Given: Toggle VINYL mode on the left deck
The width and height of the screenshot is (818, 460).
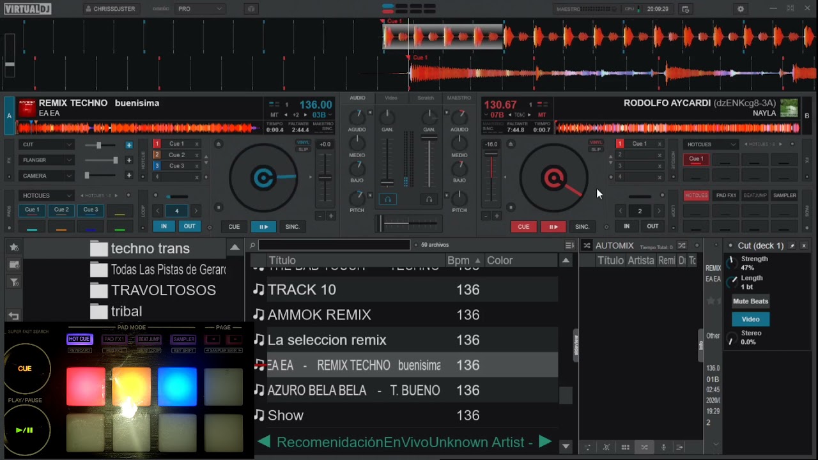Looking at the screenshot, I should point(304,142).
